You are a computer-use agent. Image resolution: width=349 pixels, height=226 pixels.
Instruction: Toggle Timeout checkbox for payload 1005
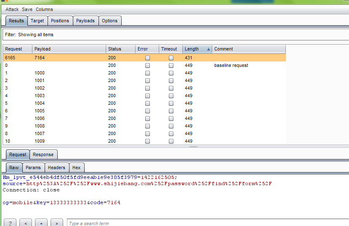[x=171, y=111]
